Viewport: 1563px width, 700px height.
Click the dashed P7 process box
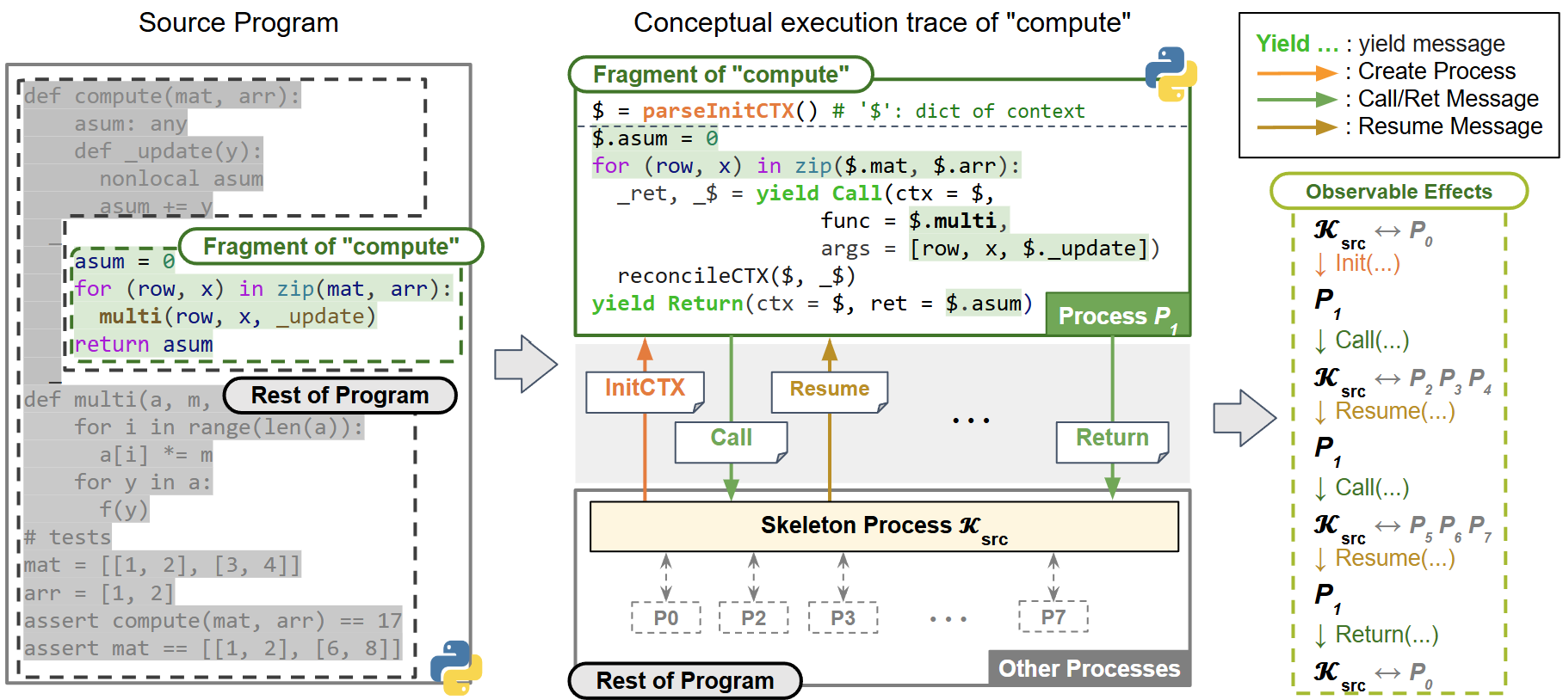pyautogui.click(x=1053, y=617)
